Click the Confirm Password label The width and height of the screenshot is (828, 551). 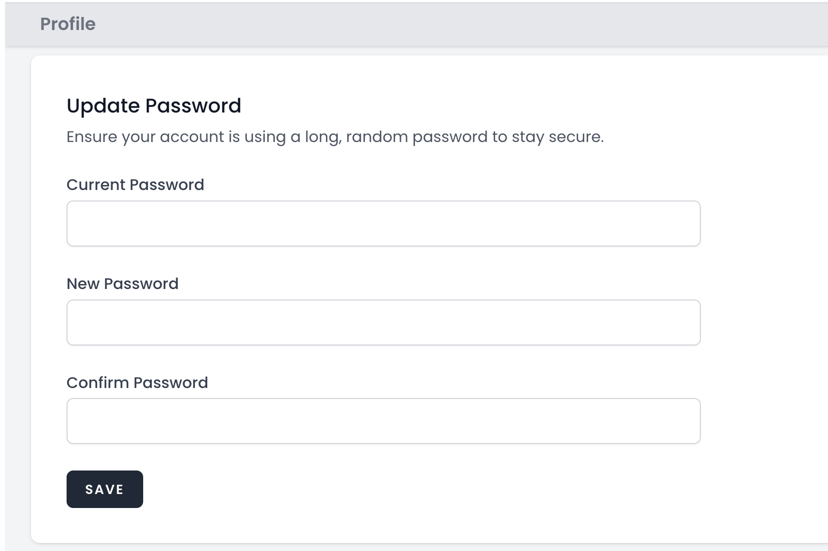(137, 383)
